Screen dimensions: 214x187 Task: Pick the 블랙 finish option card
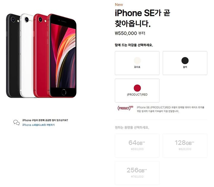tap(185, 63)
